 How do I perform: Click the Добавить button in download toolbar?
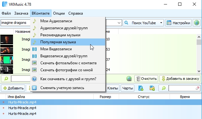coord(13,88)
